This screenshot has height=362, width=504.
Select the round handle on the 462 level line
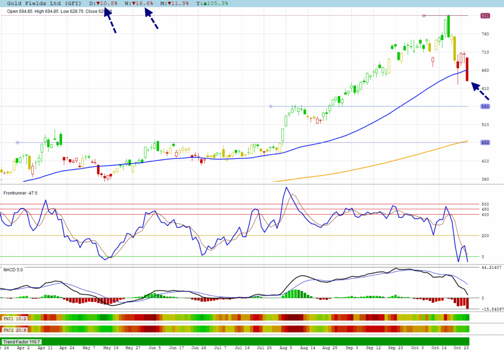pos(17,143)
